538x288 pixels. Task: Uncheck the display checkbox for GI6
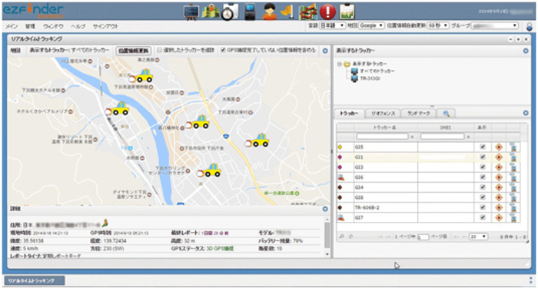point(483,177)
